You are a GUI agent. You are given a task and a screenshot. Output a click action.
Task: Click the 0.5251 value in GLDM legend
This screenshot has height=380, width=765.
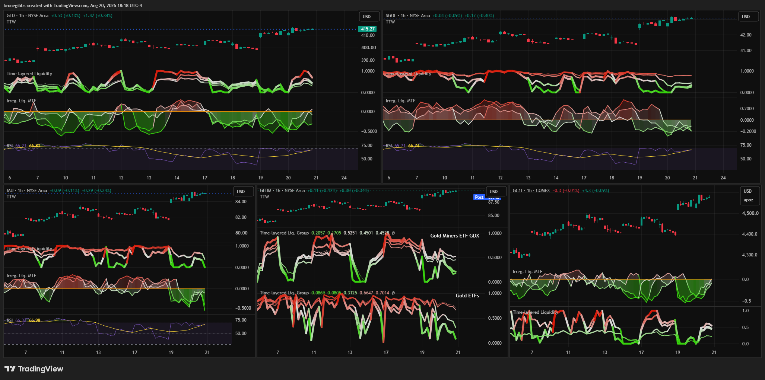coord(350,233)
